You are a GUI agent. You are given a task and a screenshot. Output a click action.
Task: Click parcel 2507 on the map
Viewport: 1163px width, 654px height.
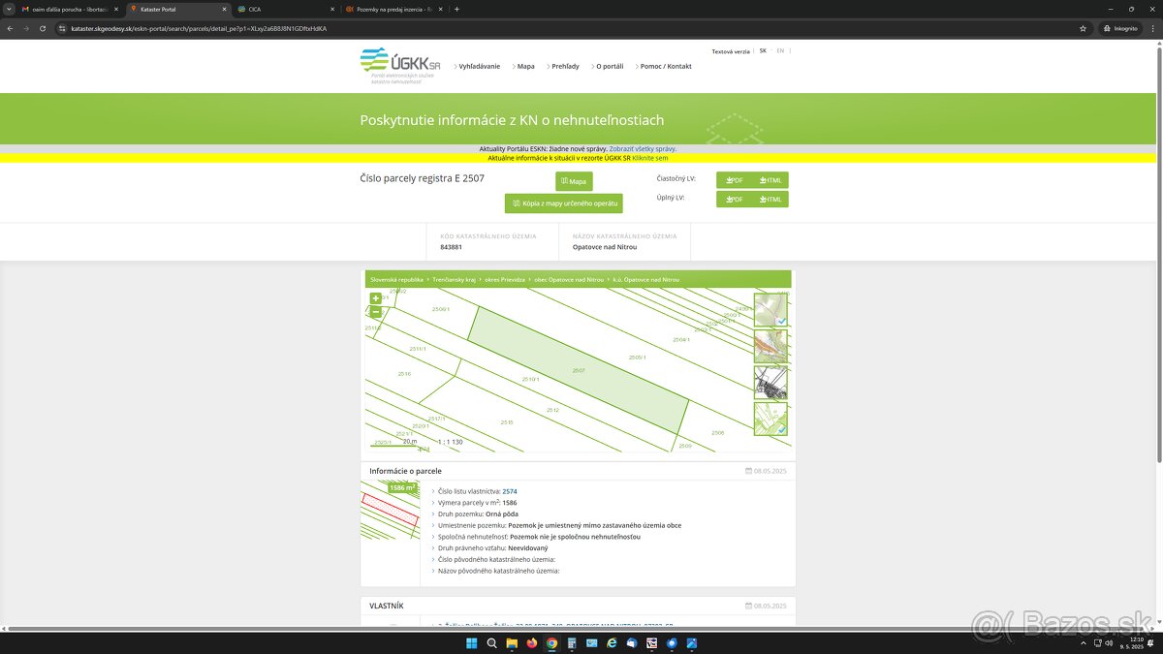pyautogui.click(x=579, y=371)
